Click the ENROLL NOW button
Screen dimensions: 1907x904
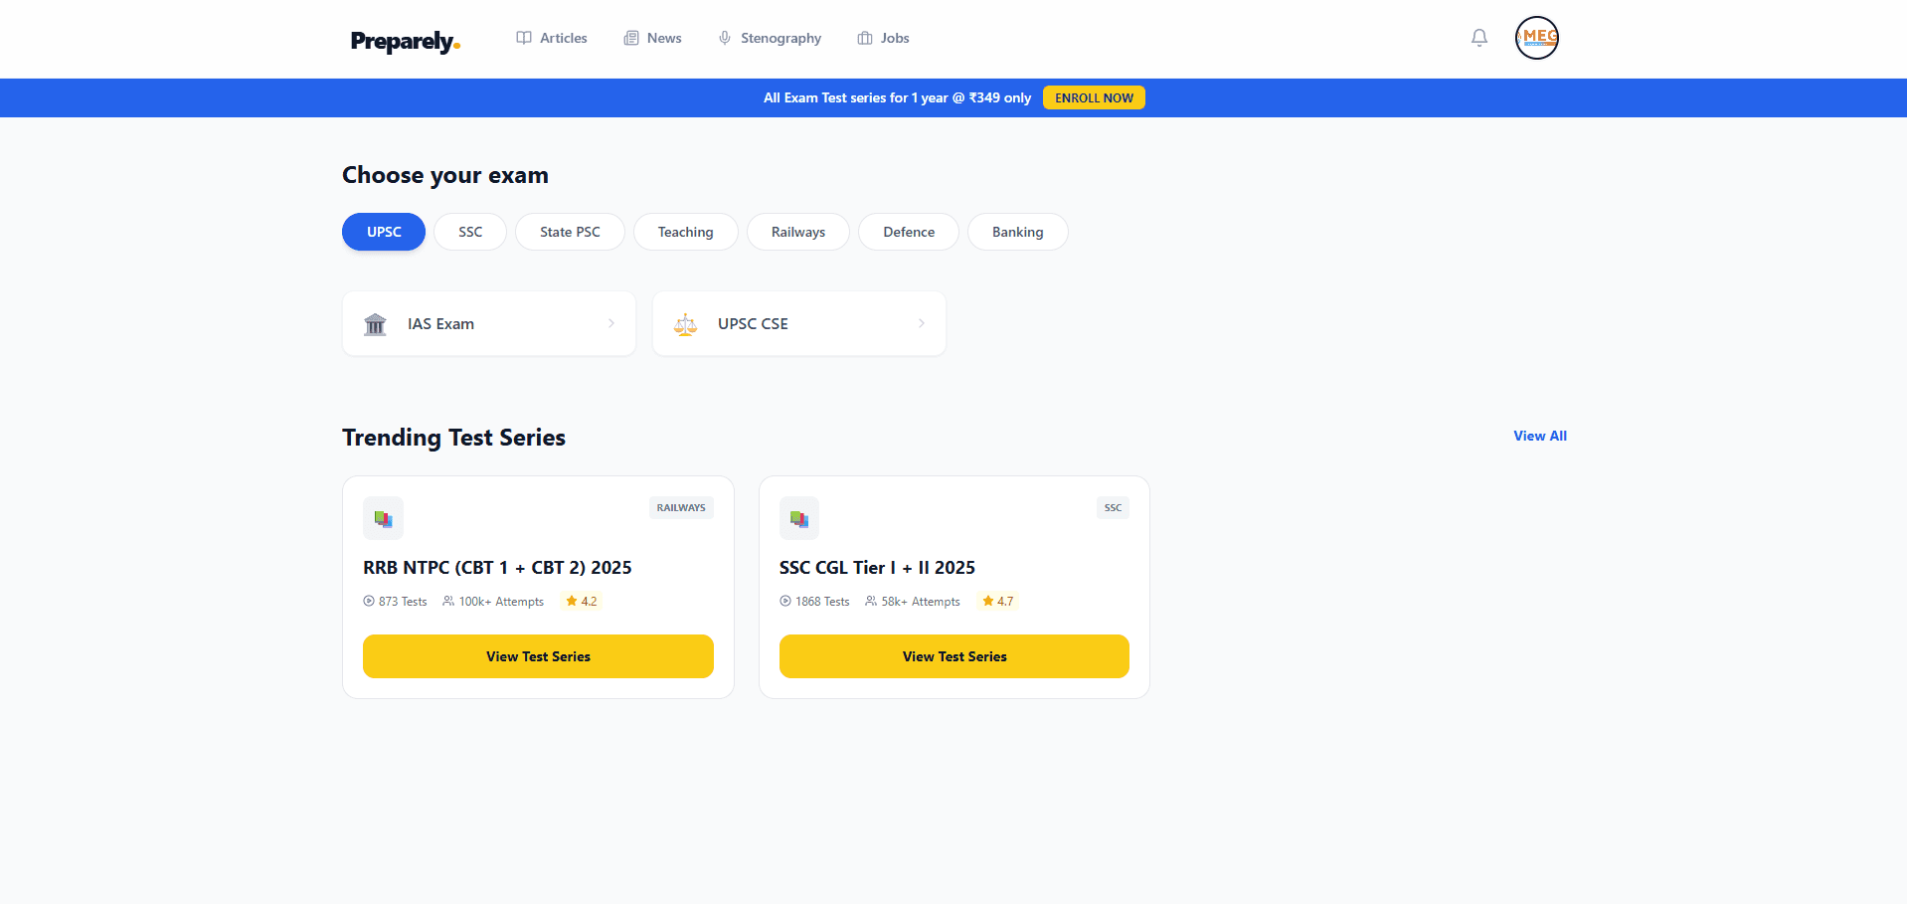(1094, 97)
